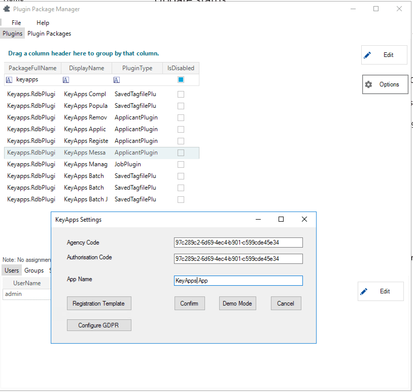The width and height of the screenshot is (413, 392).
Task: Click the gear icon on Options button
Action: click(368, 84)
